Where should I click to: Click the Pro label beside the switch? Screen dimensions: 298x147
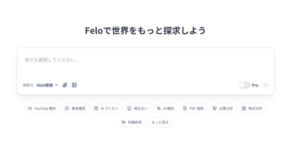255,85
